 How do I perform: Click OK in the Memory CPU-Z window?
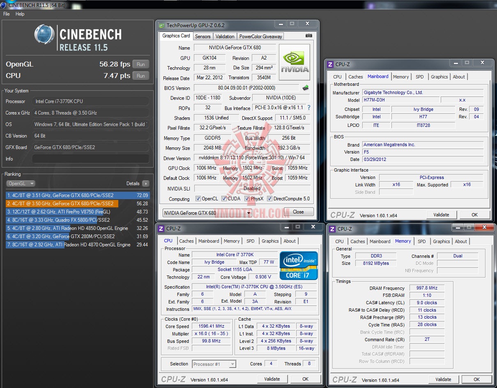coord(476,379)
